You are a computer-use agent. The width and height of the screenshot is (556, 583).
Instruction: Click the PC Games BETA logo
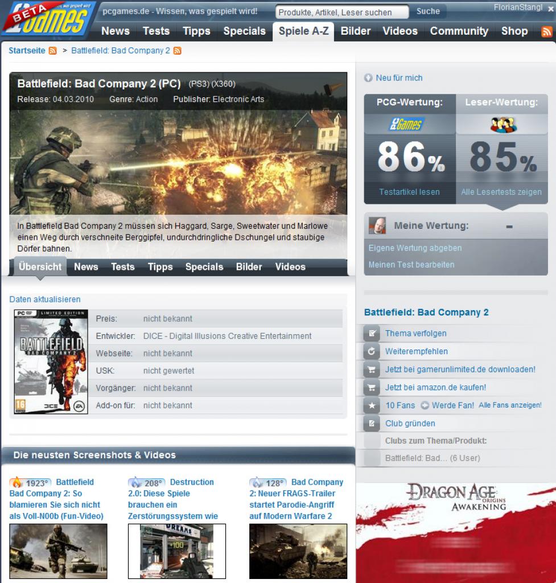pyautogui.click(x=48, y=19)
